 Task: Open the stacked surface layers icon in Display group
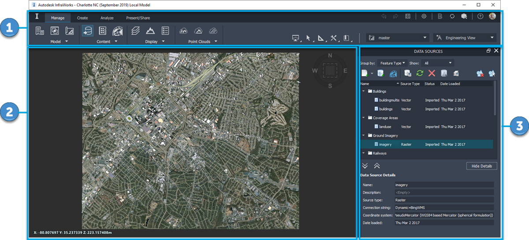pyautogui.click(x=135, y=31)
